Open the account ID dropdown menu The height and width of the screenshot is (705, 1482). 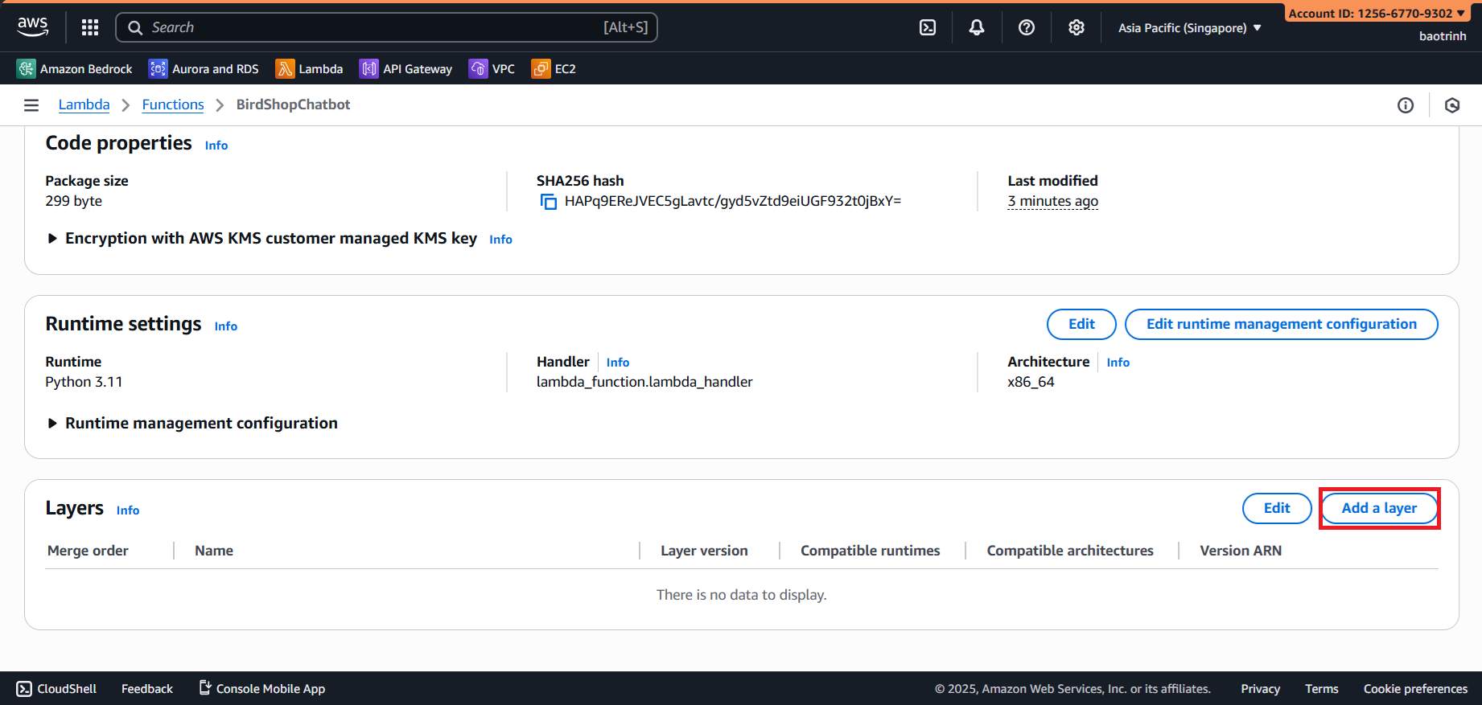coord(1376,14)
